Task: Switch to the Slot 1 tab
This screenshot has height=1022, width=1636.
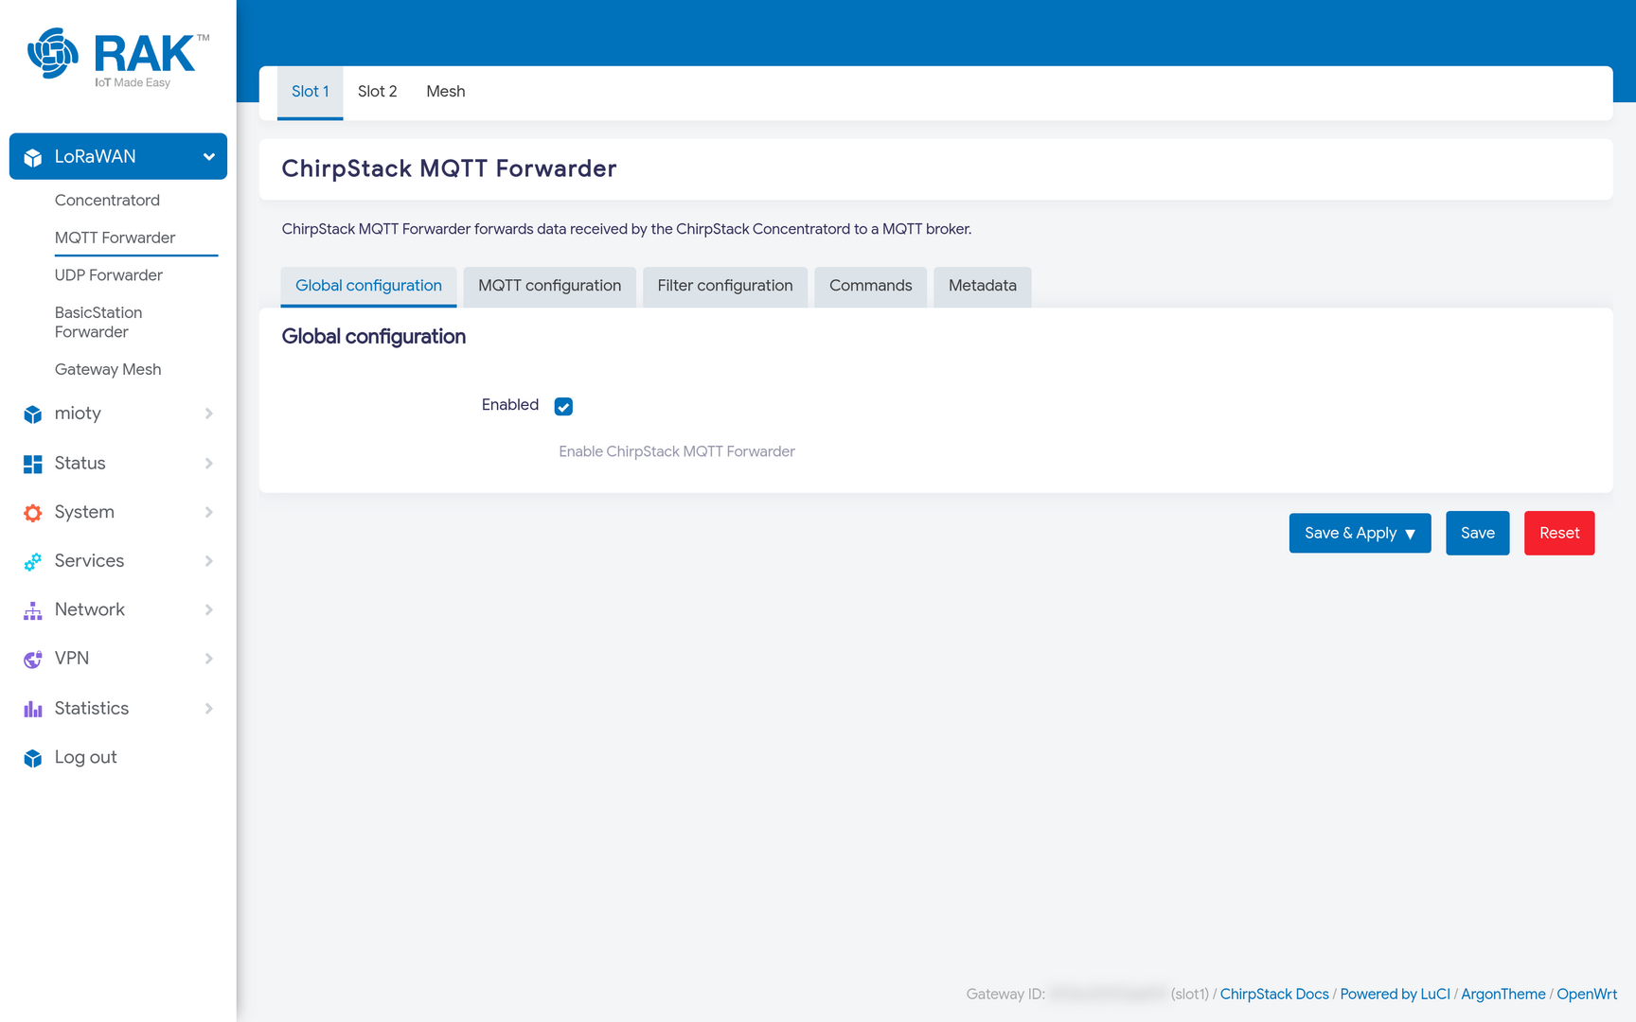Action: tap(310, 92)
